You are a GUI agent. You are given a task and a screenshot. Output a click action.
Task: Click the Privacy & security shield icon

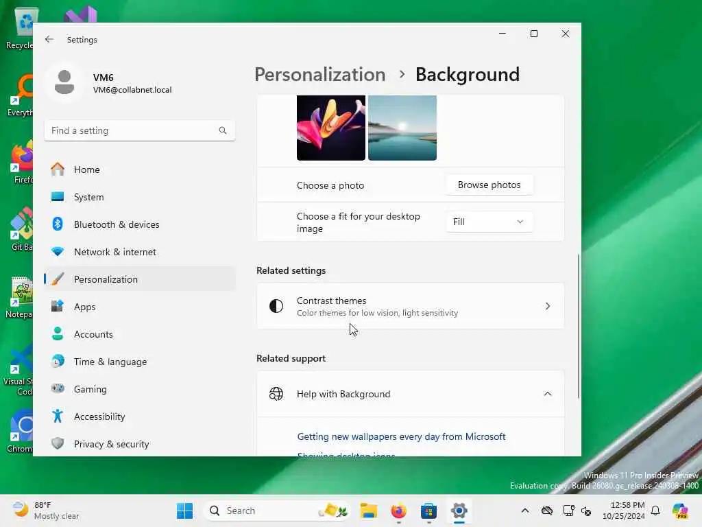58,444
